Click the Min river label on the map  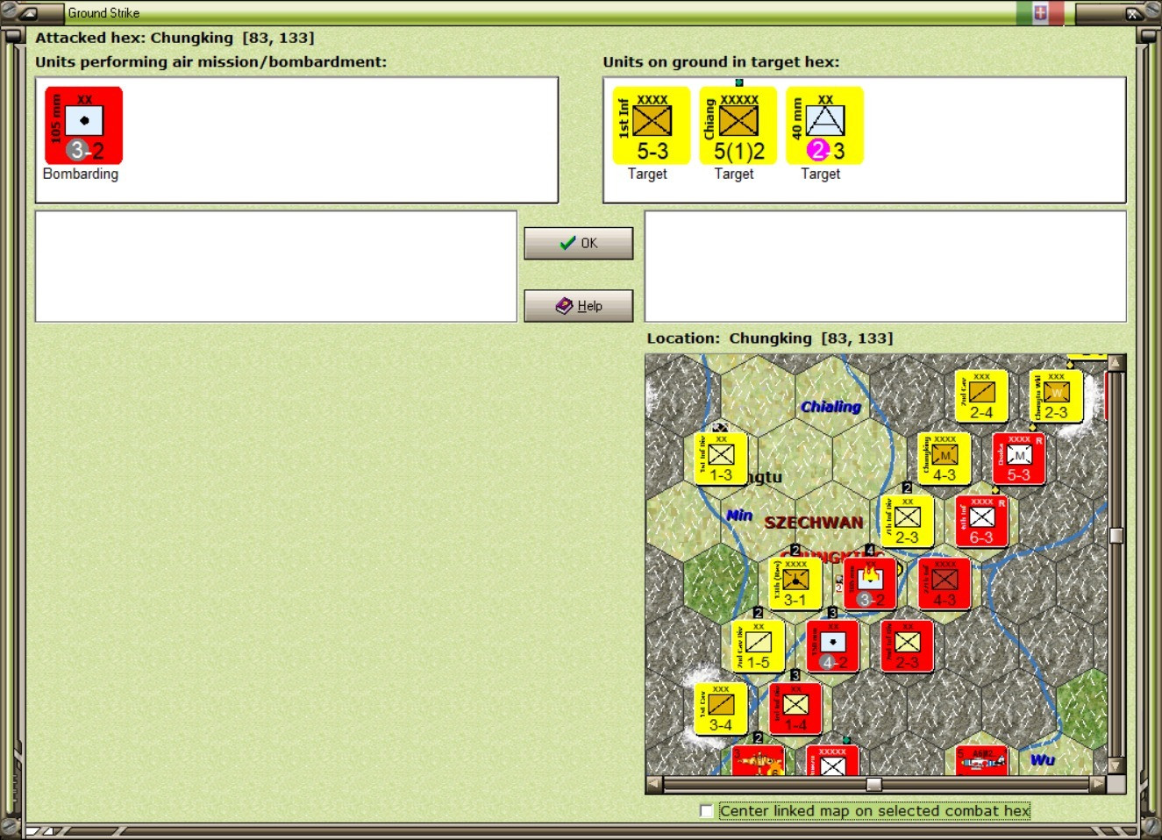(739, 516)
